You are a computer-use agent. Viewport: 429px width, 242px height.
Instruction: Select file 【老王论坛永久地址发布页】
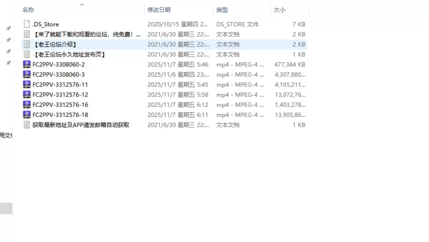[x=69, y=55]
